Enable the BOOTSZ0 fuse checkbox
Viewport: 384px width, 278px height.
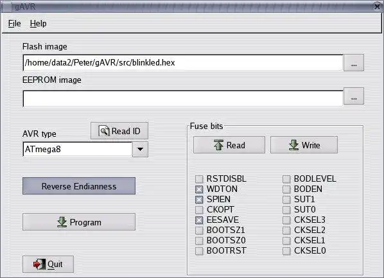[x=199, y=241]
